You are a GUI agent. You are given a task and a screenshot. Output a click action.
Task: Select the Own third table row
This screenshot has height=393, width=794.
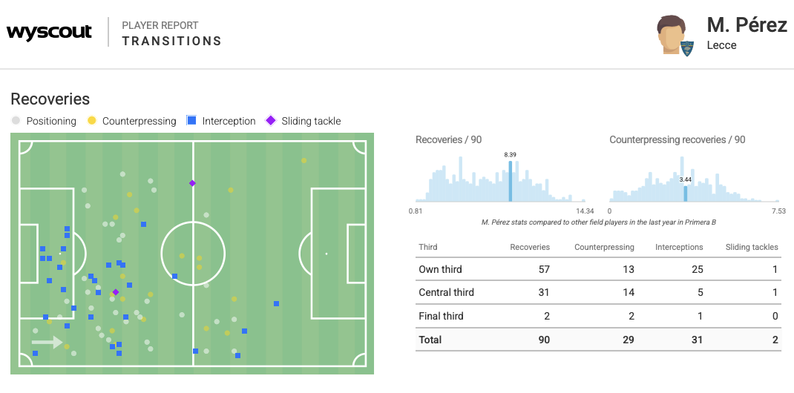(x=598, y=269)
